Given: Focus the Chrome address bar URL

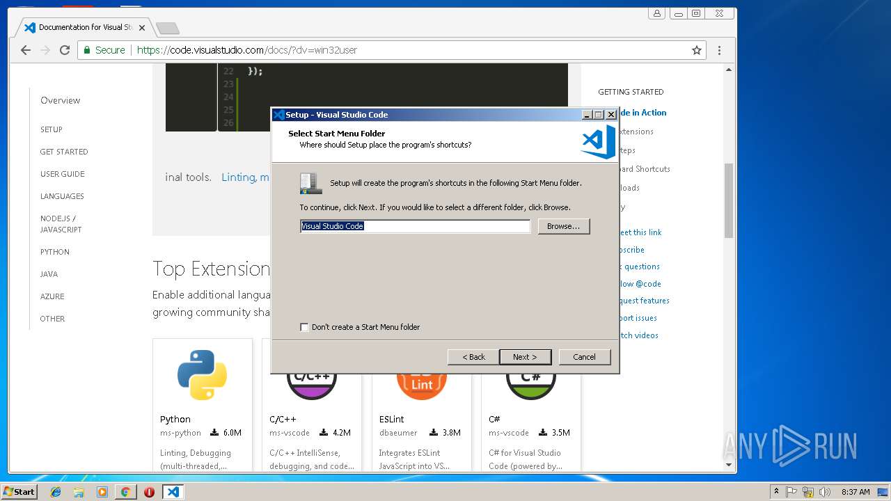Looking at the screenshot, I should 247,50.
